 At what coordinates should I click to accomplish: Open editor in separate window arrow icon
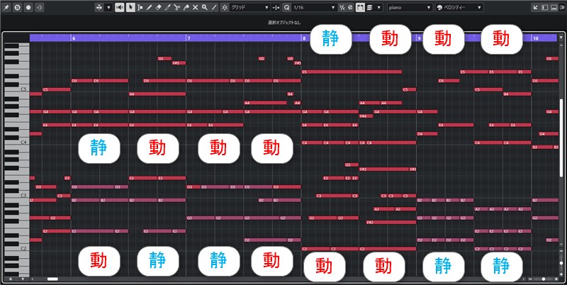point(536,7)
